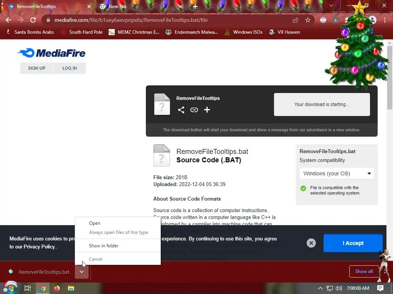393x294 pixels.
Task: Click the S extension icon in toolbar
Action: pos(335,20)
